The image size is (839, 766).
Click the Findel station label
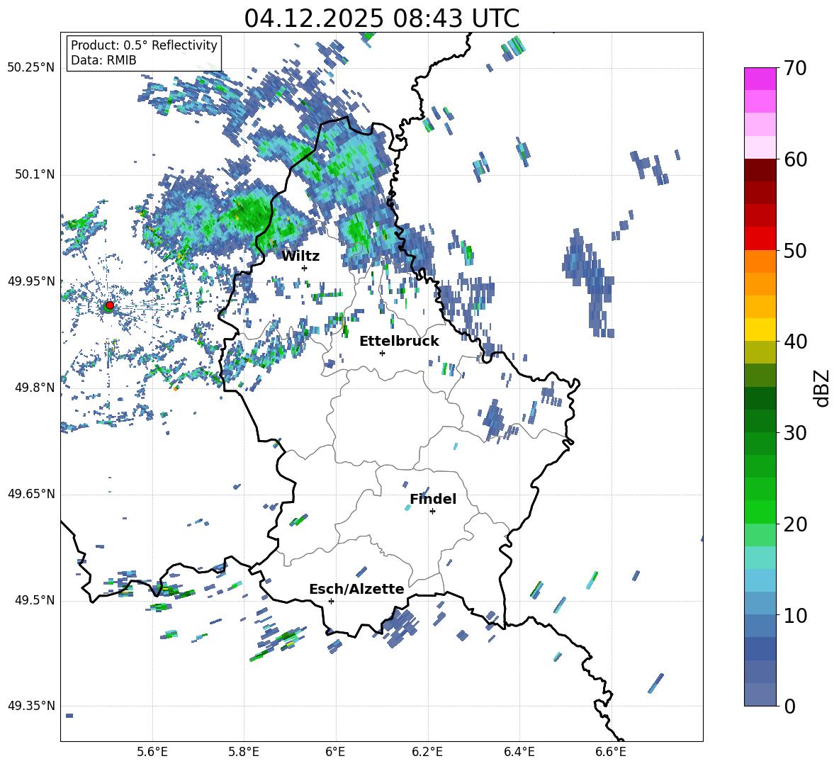[x=433, y=499]
